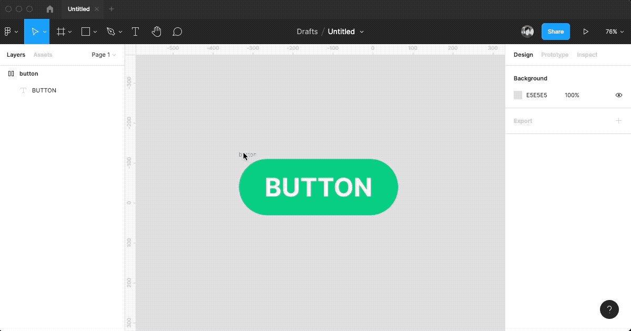Open the 76% zoom dropdown
631x331 pixels.
tap(614, 32)
